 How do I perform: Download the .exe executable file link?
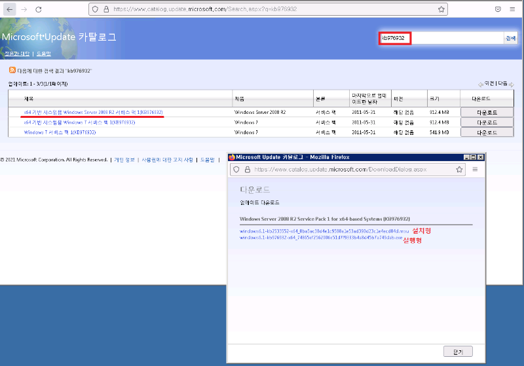point(321,238)
